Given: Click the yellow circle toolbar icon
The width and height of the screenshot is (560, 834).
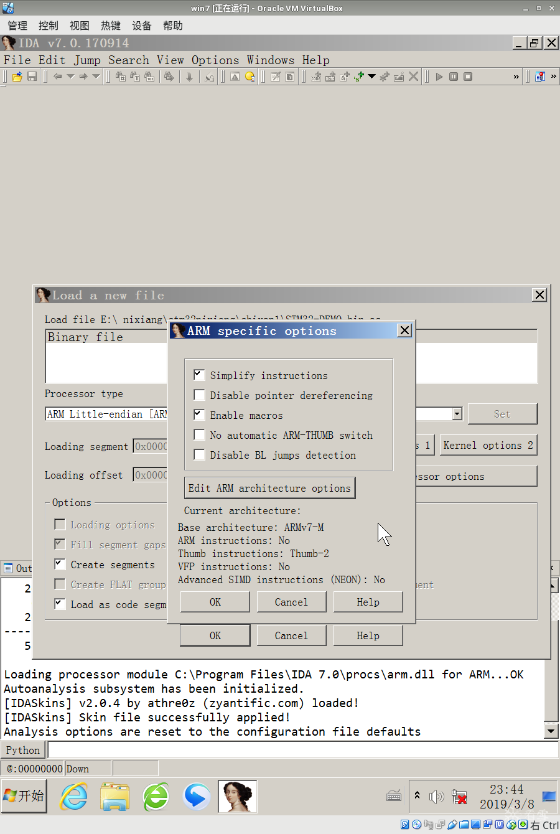Looking at the screenshot, I should click(250, 77).
